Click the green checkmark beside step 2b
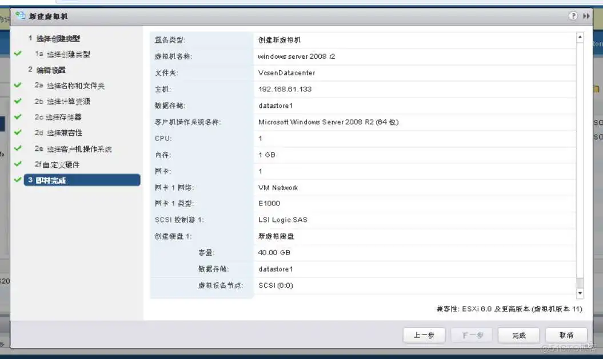603x359 pixels. tap(18, 101)
